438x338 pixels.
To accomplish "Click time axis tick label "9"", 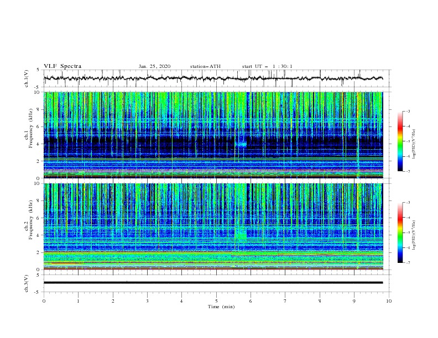I will [x=354, y=301].
